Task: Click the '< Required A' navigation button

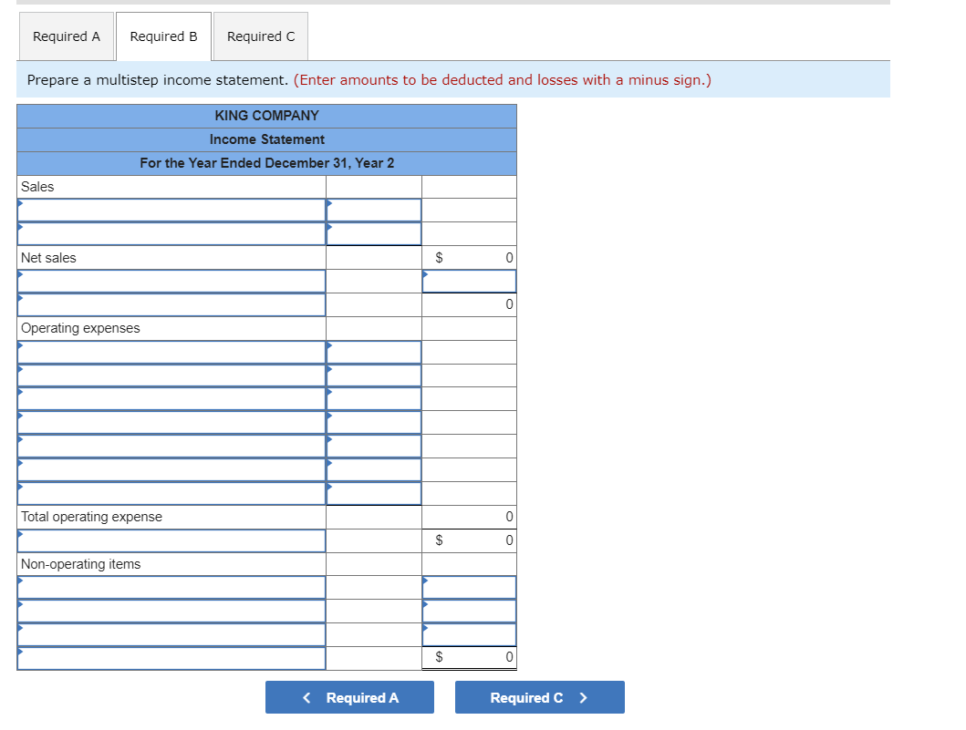Action: click(349, 697)
